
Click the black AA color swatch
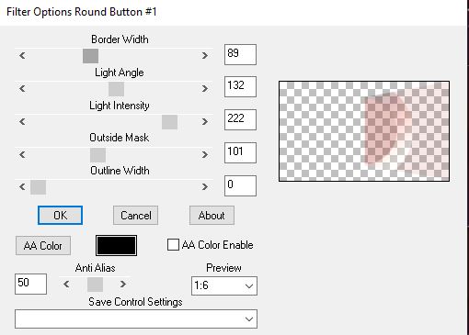(116, 245)
